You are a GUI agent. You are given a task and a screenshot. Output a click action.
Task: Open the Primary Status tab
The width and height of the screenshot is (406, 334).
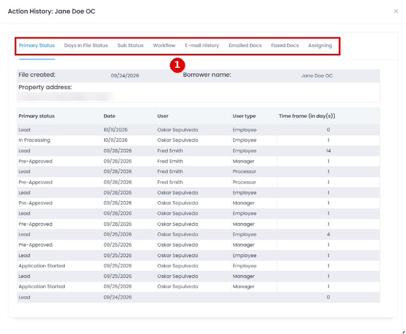point(37,45)
